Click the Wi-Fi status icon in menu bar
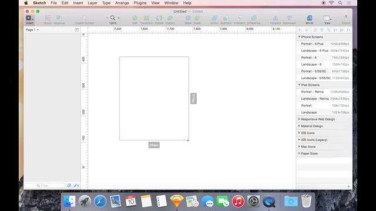The image size is (376, 211). (x=331, y=3)
